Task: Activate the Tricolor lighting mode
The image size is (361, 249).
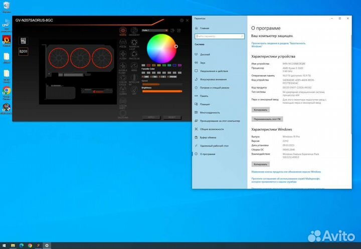Action: (134, 54)
